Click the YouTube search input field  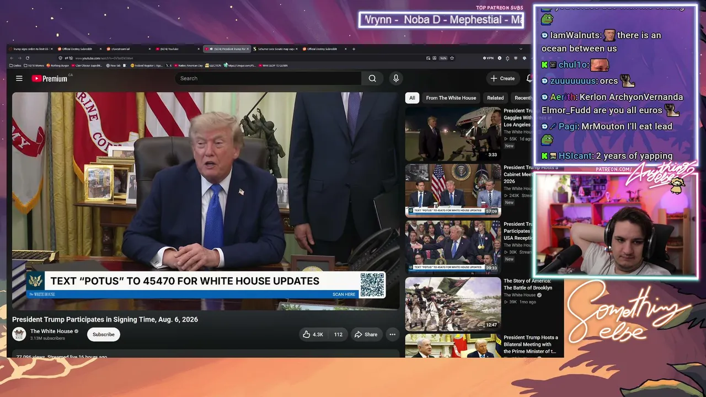pyautogui.click(x=268, y=78)
